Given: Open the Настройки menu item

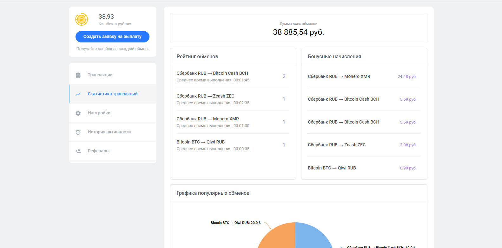Looking at the screenshot, I should coord(99,113).
